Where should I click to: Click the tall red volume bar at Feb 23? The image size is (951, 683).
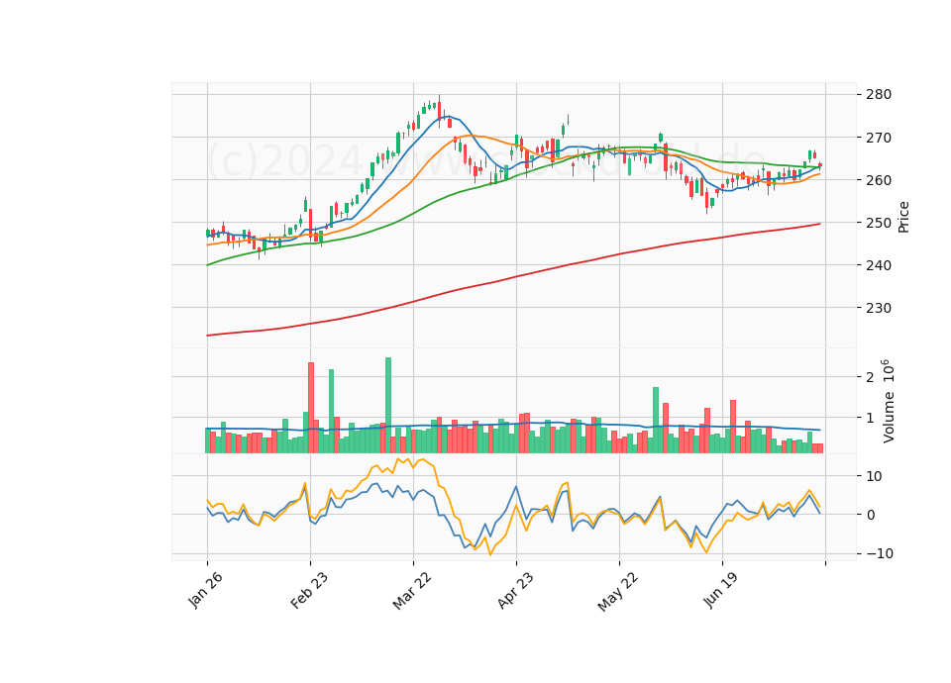point(310,407)
